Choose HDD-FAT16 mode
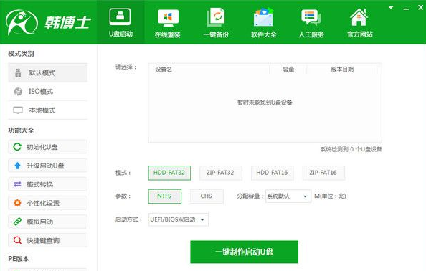Viewport: 426px width, 271px height. (x=272, y=173)
